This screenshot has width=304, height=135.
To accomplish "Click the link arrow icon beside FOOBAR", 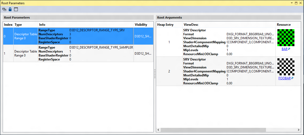I will coord(293,78).
